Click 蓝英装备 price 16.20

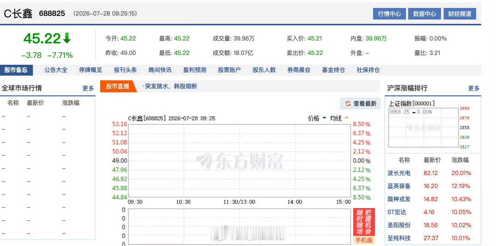pyautogui.click(x=431, y=186)
